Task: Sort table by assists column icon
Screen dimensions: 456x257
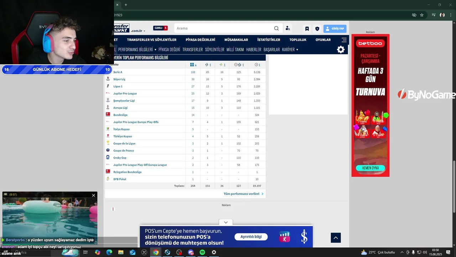Action: point(223,65)
